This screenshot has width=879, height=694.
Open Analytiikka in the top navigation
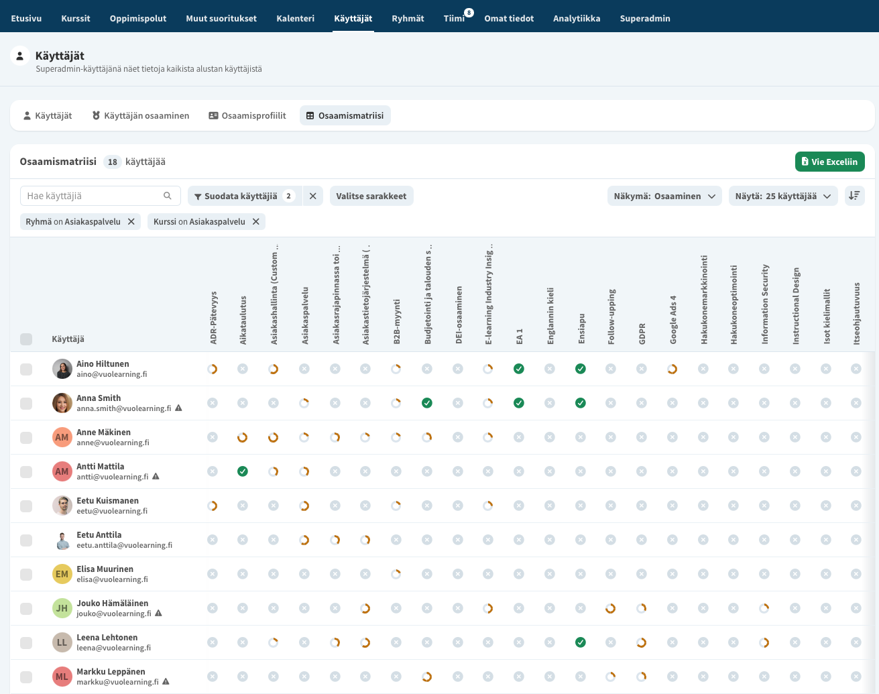(577, 18)
